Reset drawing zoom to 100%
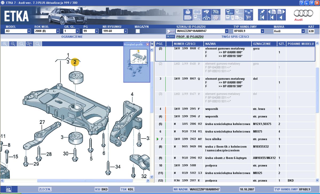This screenshot has width=320, height=194. 29,44
